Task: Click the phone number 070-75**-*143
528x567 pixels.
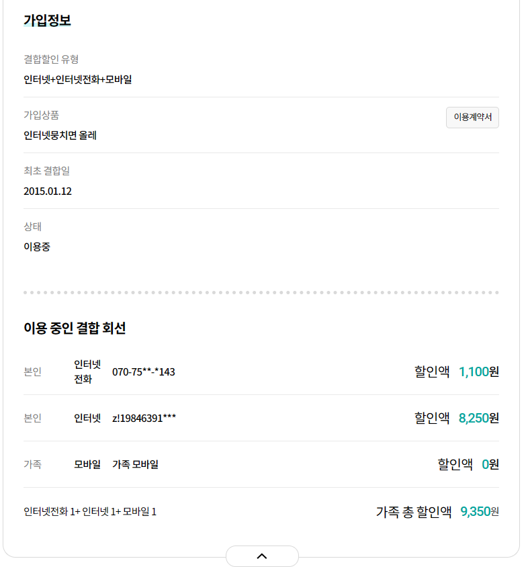Action: click(143, 372)
